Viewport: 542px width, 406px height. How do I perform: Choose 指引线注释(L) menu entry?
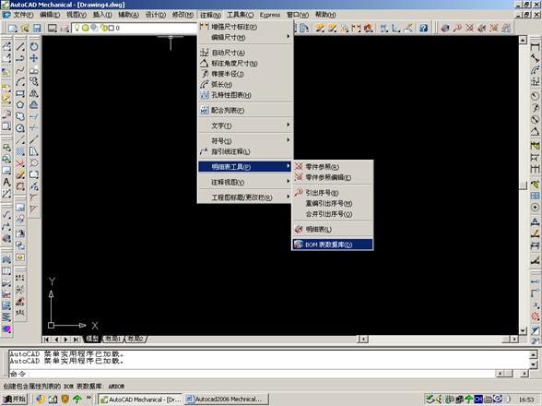[245, 151]
